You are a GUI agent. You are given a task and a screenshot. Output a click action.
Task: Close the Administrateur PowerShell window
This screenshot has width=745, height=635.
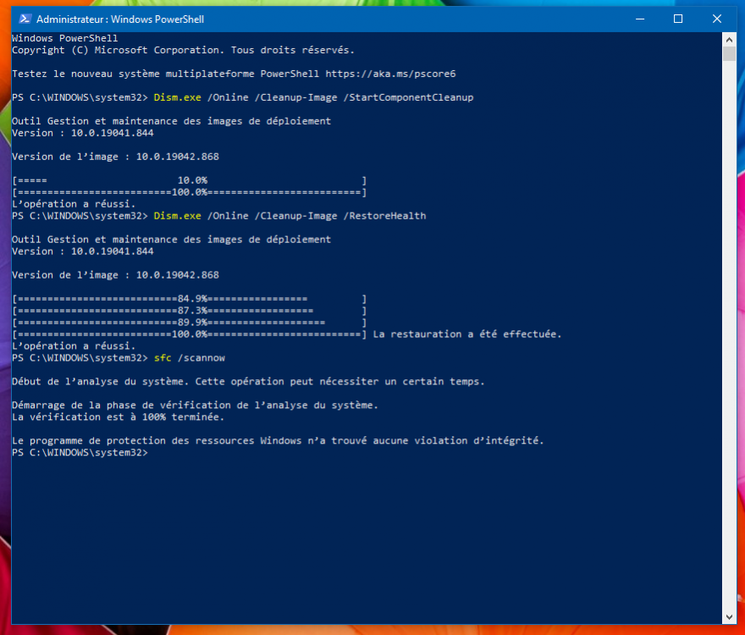[x=716, y=19]
